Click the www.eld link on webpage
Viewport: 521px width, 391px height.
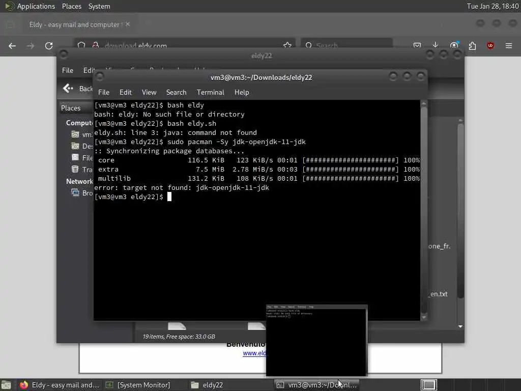(254, 353)
